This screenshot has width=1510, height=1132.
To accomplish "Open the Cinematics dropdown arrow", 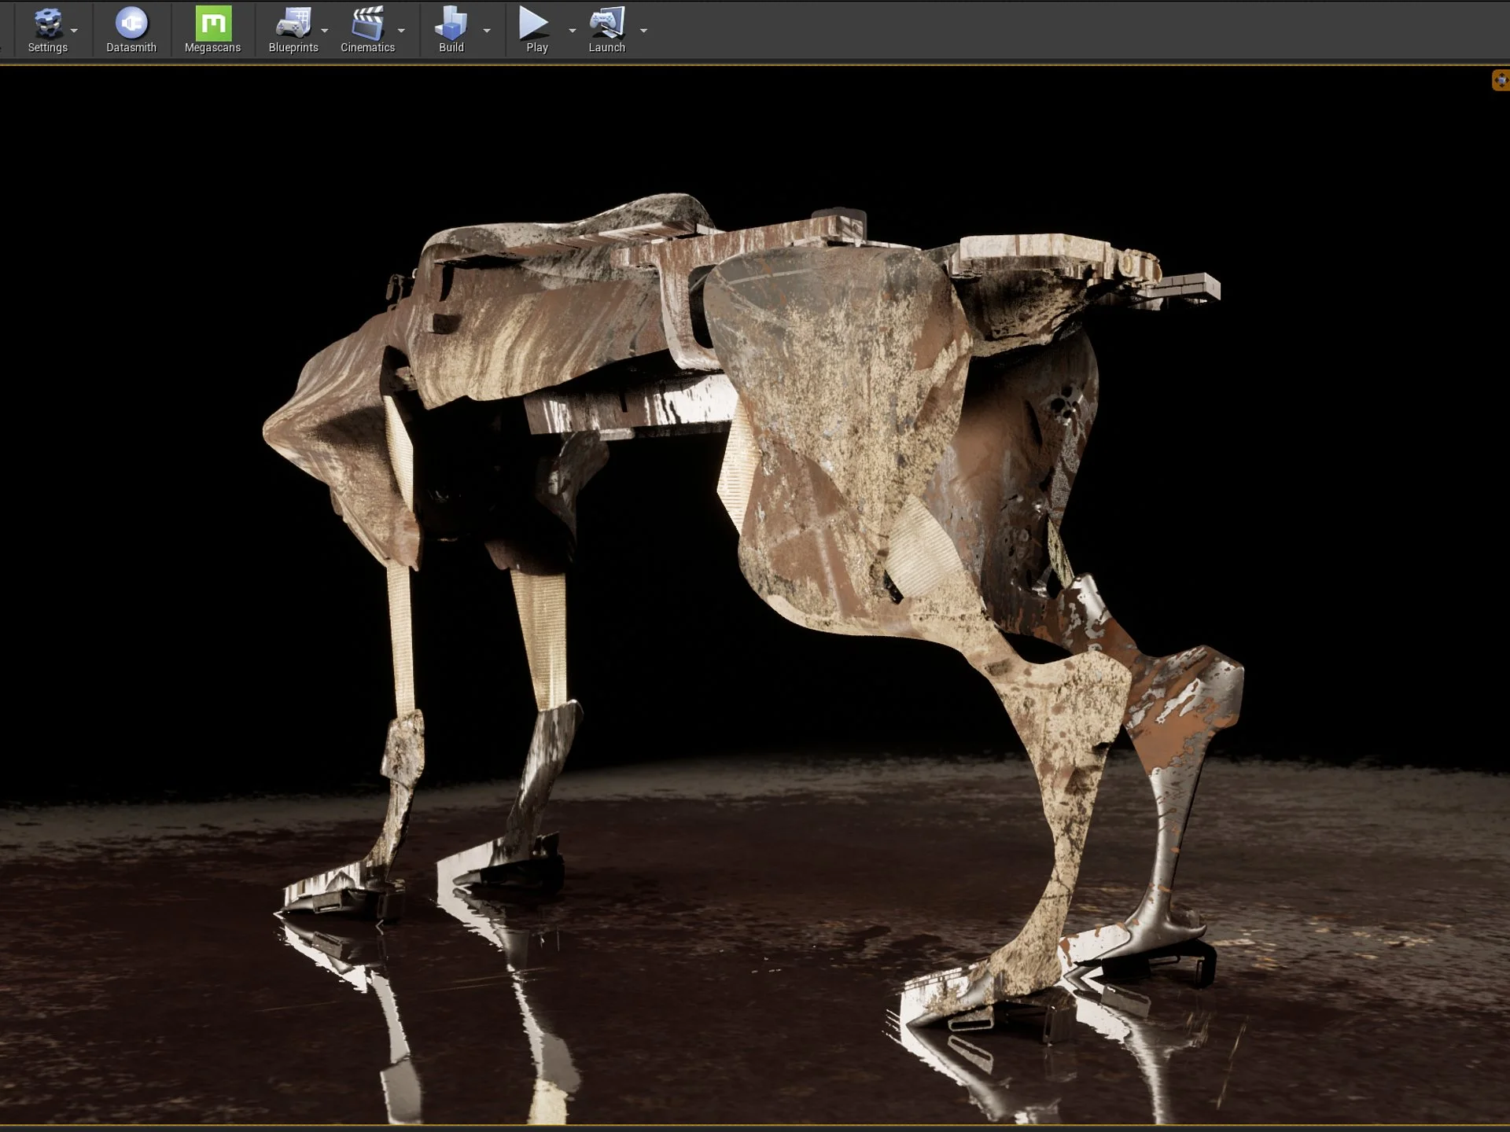I will point(402,31).
